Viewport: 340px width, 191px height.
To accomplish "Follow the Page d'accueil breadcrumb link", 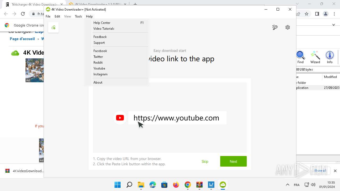I will [x=22, y=39].
